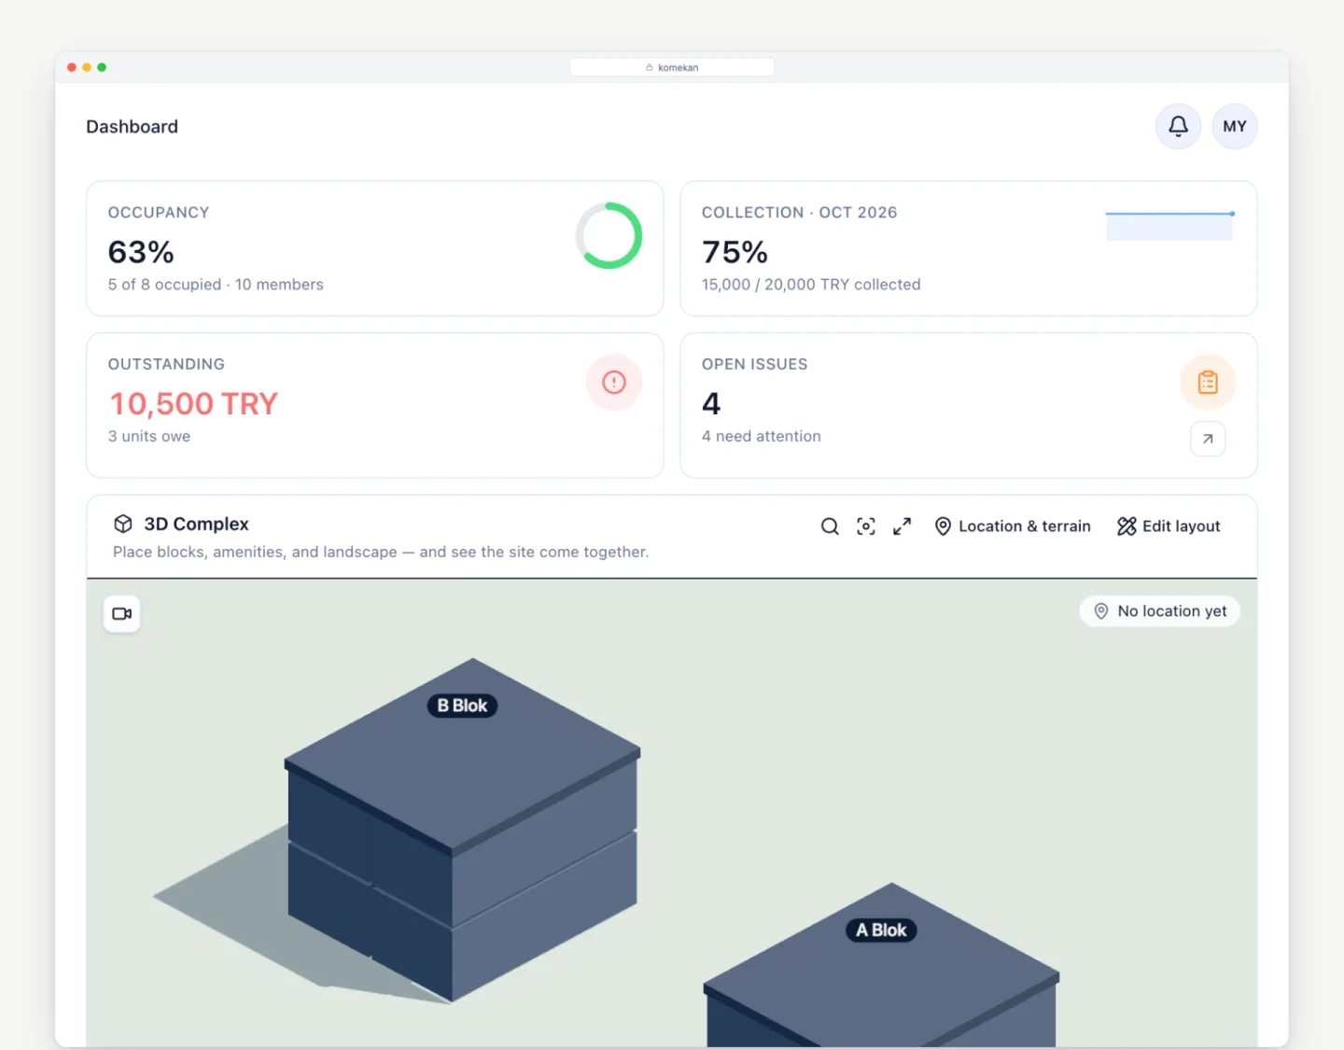The height and width of the screenshot is (1050, 1344).
Task: Click the 63% occupancy value
Action: [x=141, y=252]
